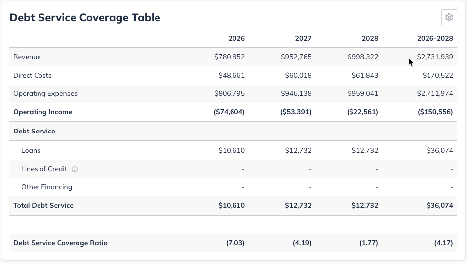Click the Total Debt Service label
Image resolution: width=467 pixels, height=263 pixels.
coord(43,205)
